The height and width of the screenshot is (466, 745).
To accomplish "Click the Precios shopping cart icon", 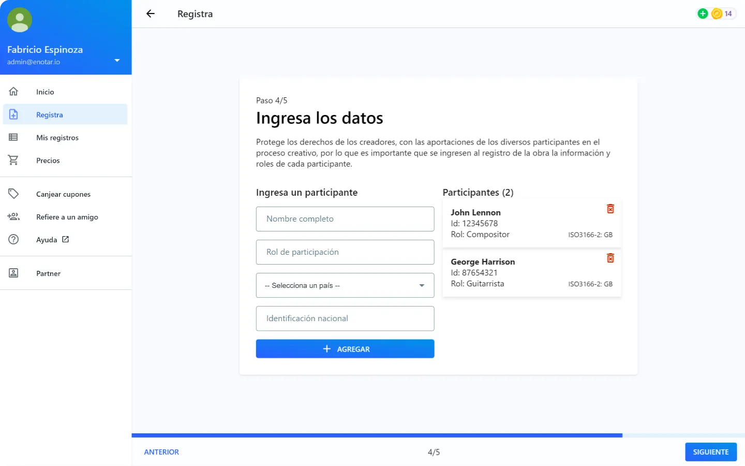I will 14,160.
